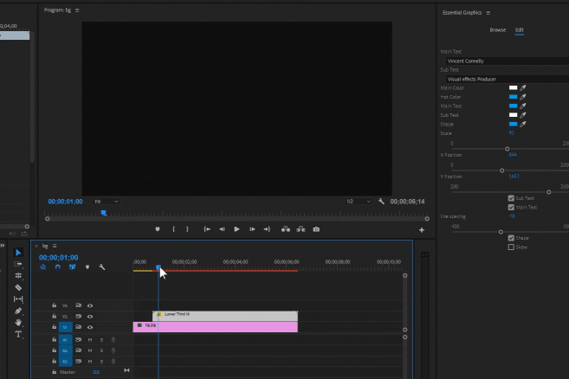Click the Scale slider handle
569x379 pixels.
point(507,149)
